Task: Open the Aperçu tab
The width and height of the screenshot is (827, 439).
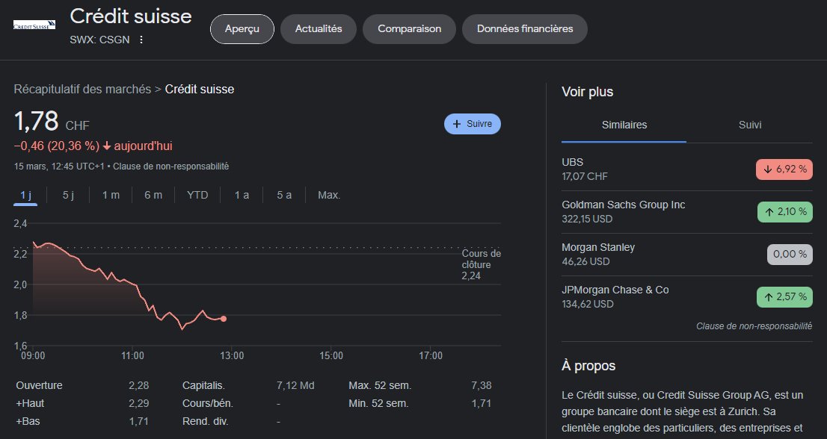Action: coord(242,29)
